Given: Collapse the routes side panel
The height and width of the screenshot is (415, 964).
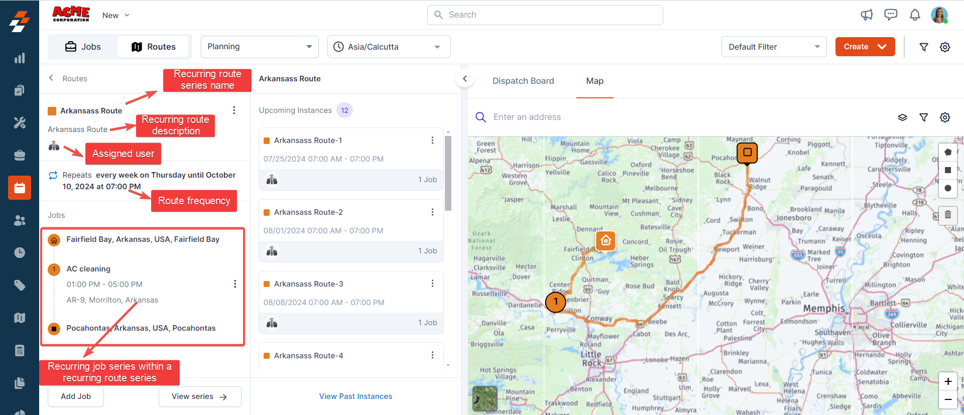Looking at the screenshot, I should (465, 79).
